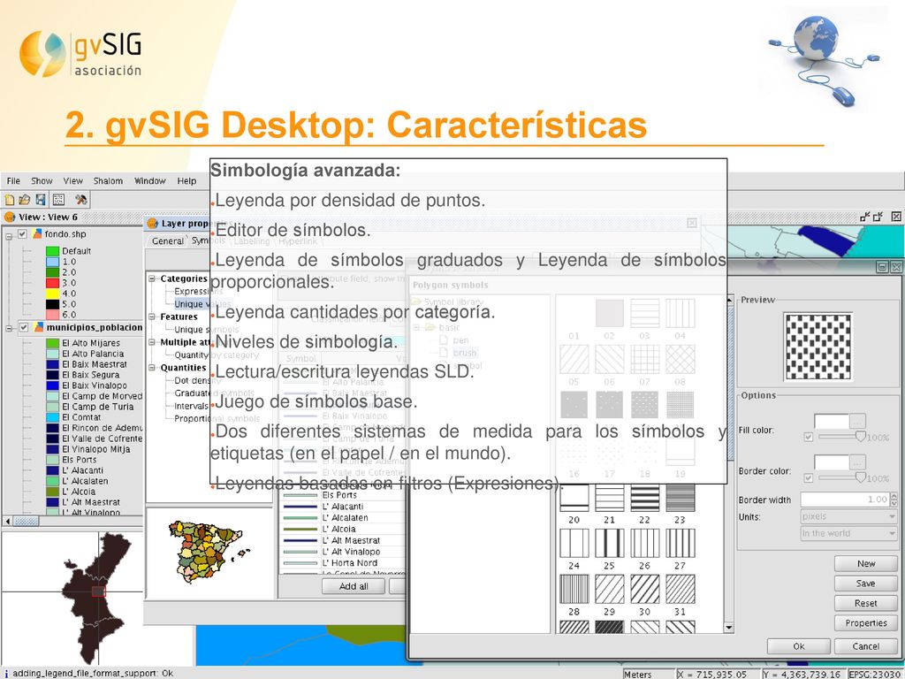Collapse the Quantities tree node
Screen dimensions: 905x679
pyautogui.click(x=152, y=368)
